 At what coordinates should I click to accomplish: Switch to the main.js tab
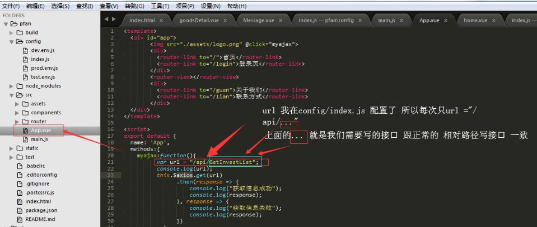click(387, 21)
